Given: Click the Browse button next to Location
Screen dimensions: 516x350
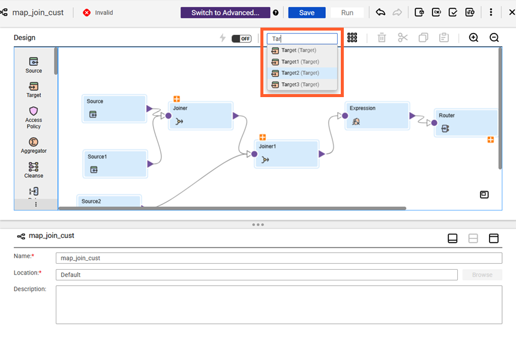Looking at the screenshot, I should click(x=482, y=274).
